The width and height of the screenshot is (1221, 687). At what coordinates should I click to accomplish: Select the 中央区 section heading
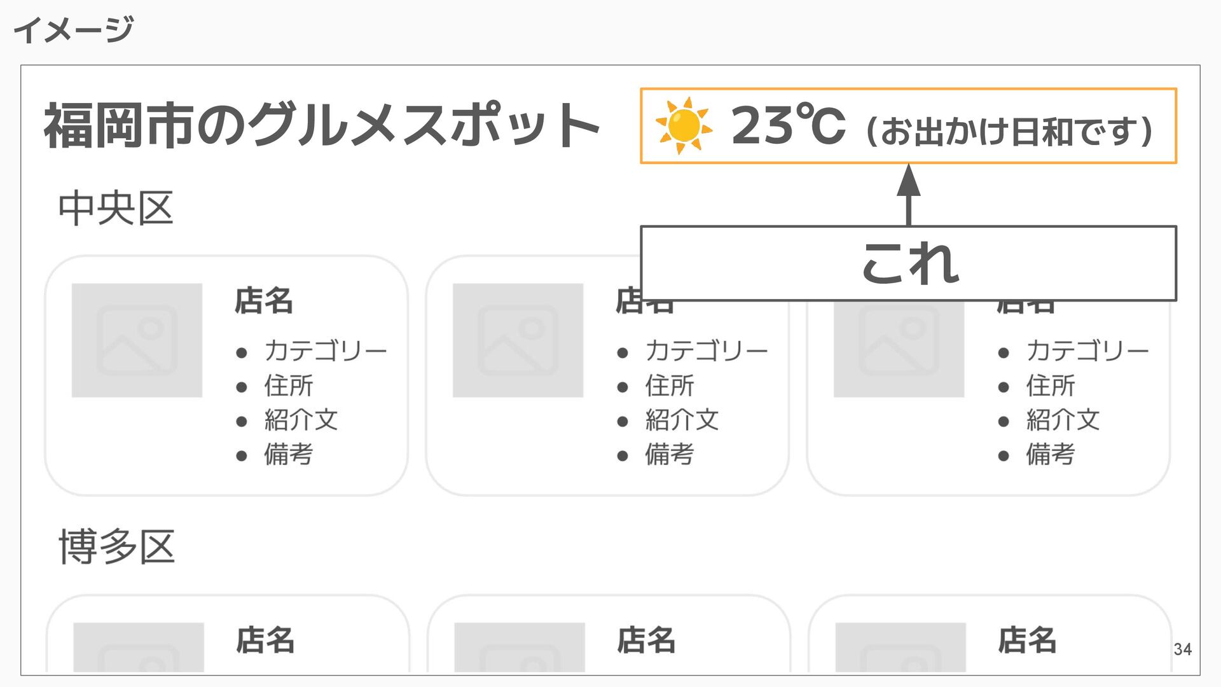(116, 209)
